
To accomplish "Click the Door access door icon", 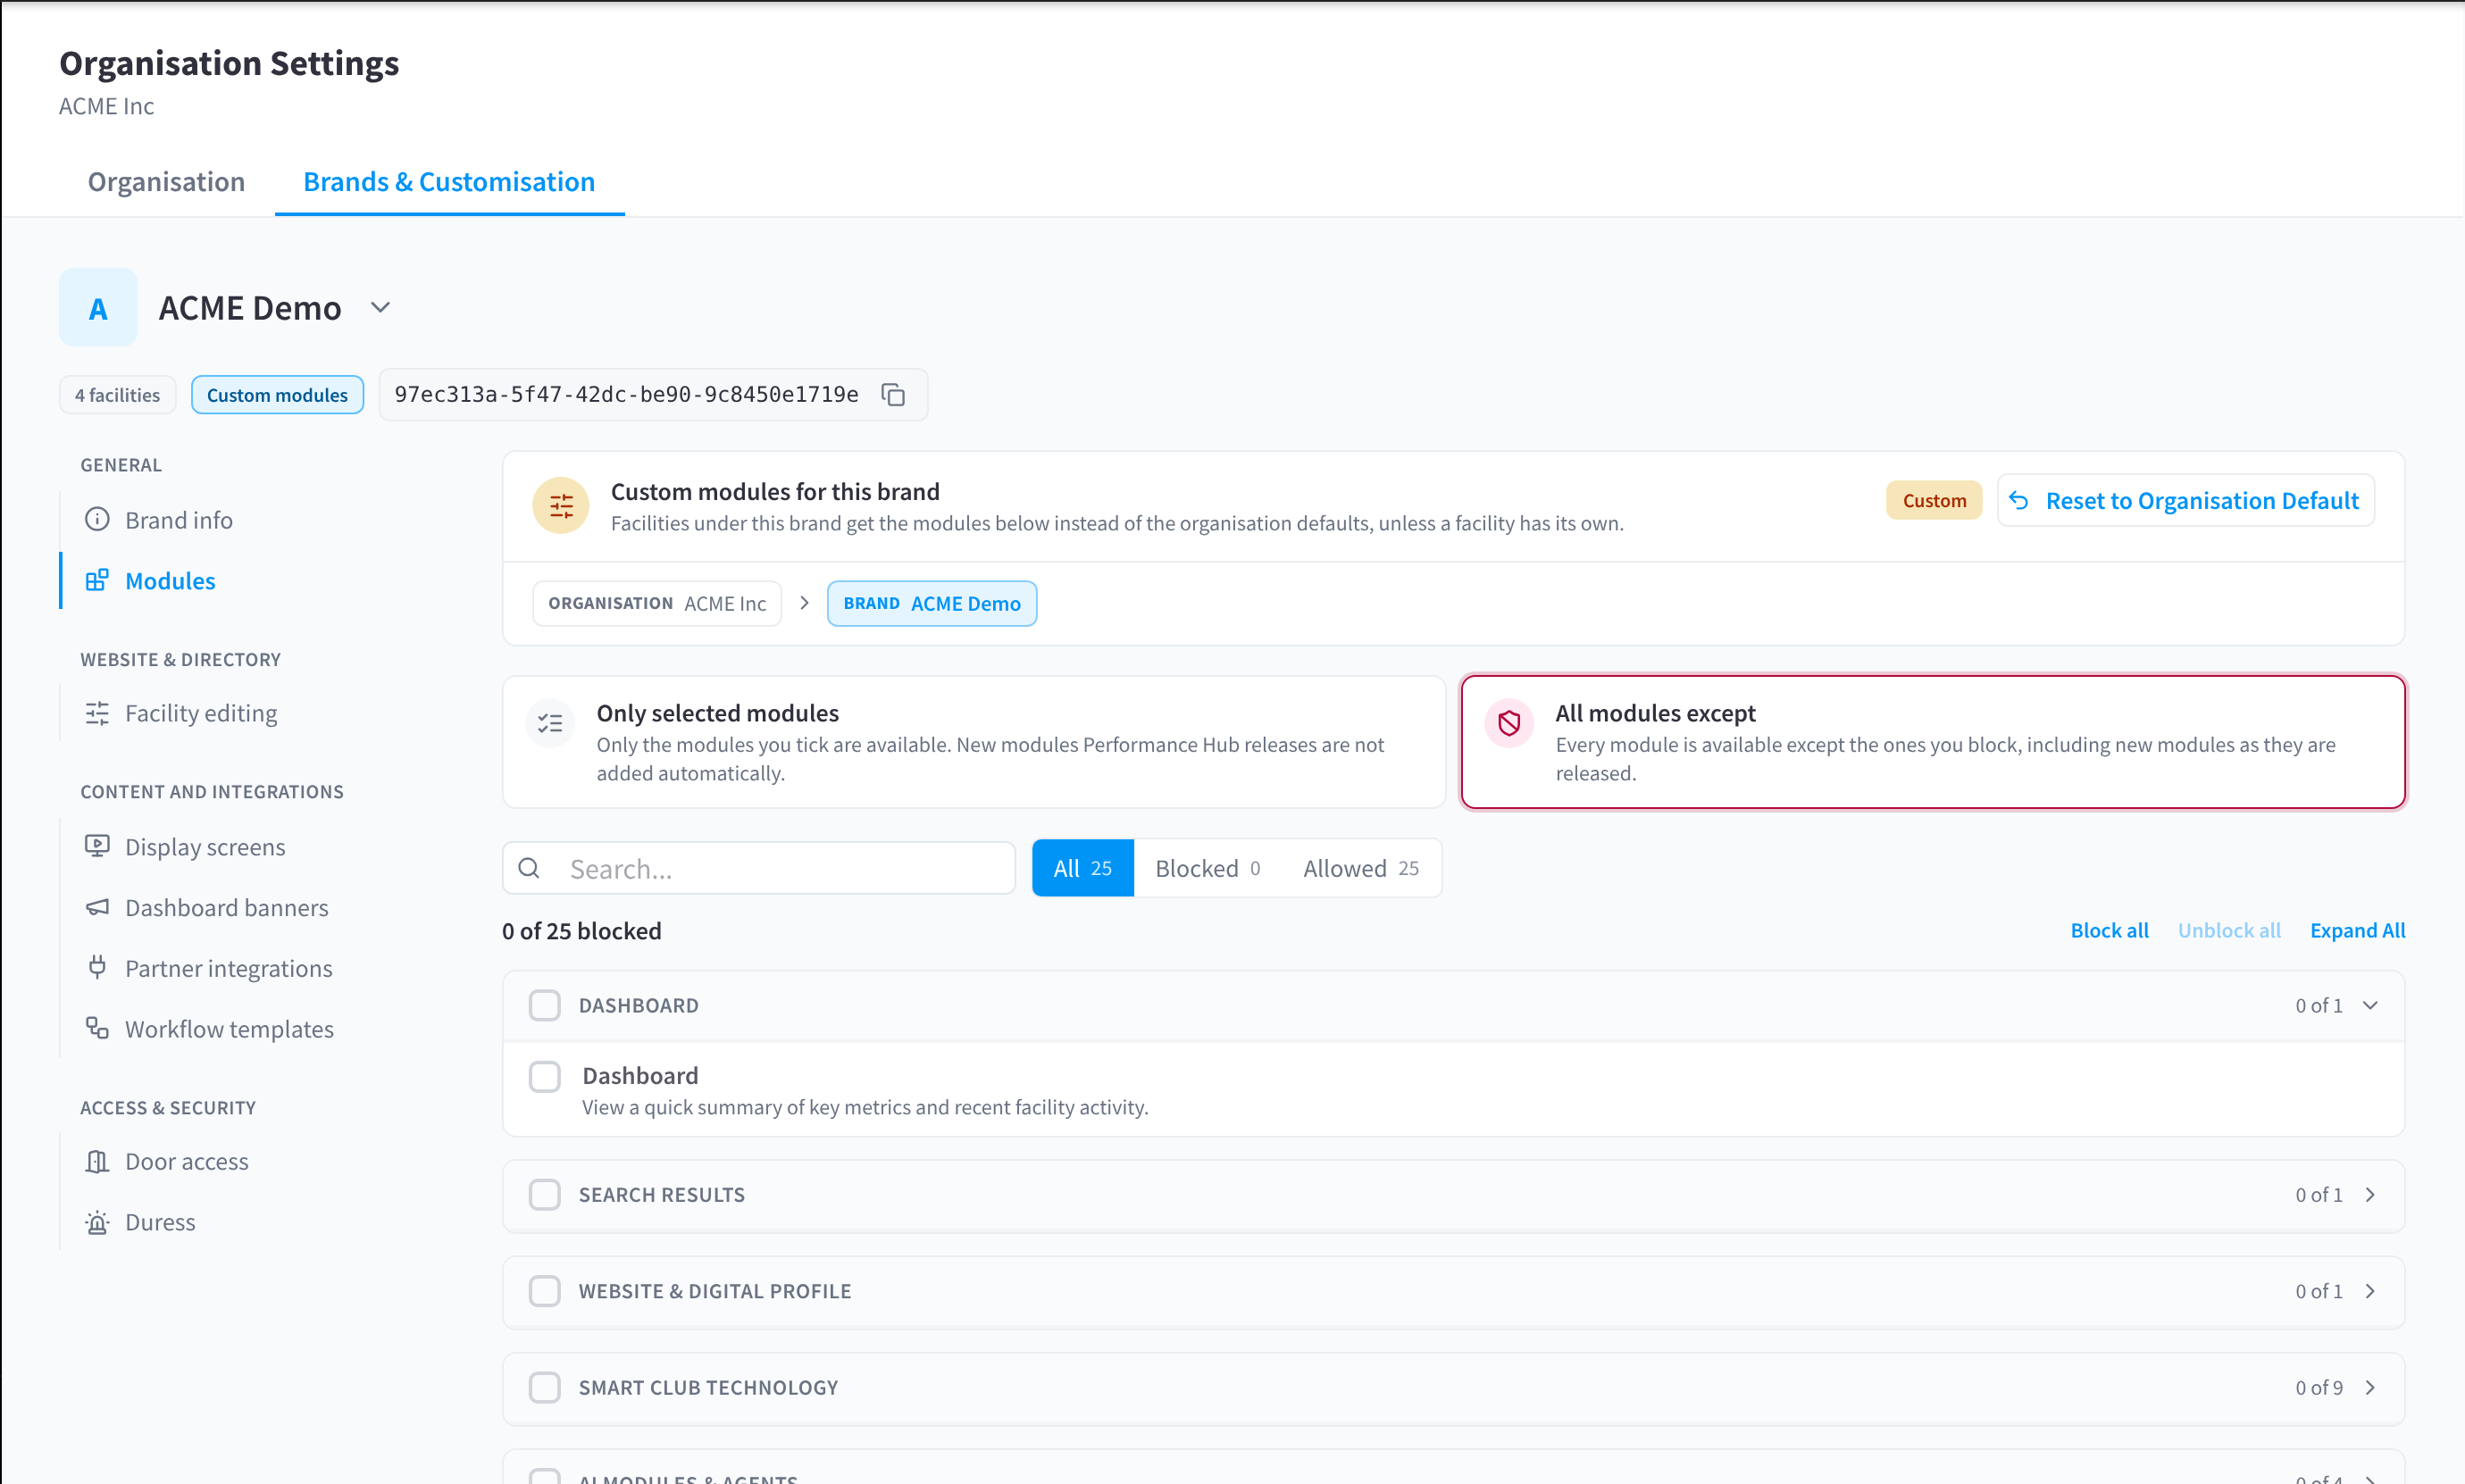I will (x=97, y=1162).
